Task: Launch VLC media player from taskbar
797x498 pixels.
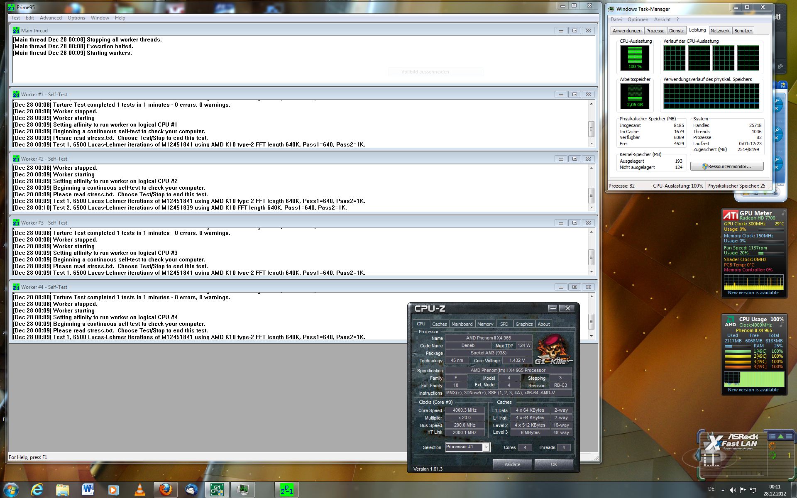Action: click(x=140, y=490)
